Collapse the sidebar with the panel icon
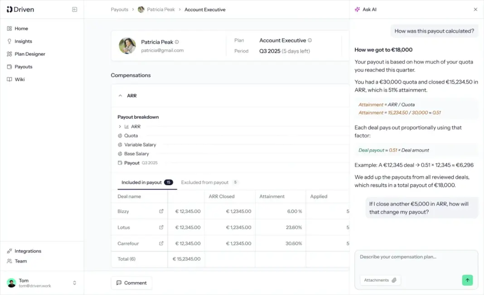Image resolution: width=484 pixels, height=295 pixels. coord(74,9)
